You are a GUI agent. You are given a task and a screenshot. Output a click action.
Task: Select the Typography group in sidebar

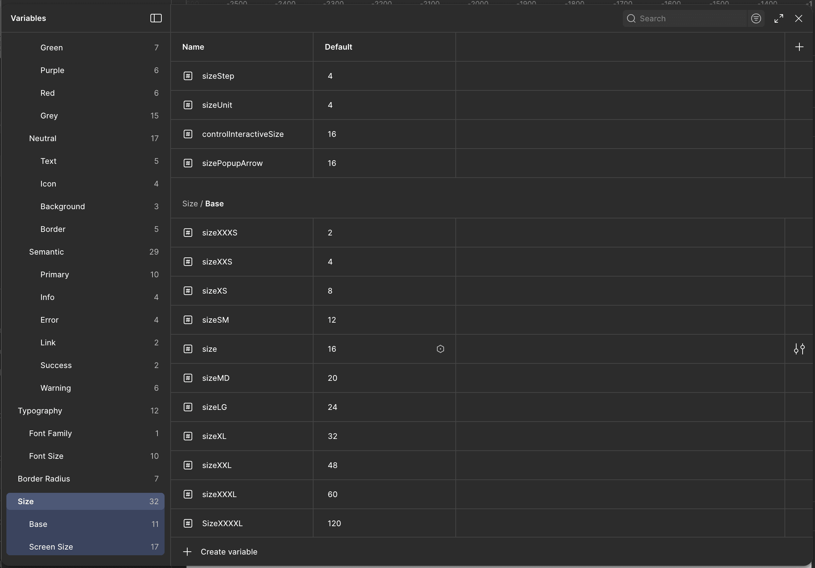(x=40, y=411)
